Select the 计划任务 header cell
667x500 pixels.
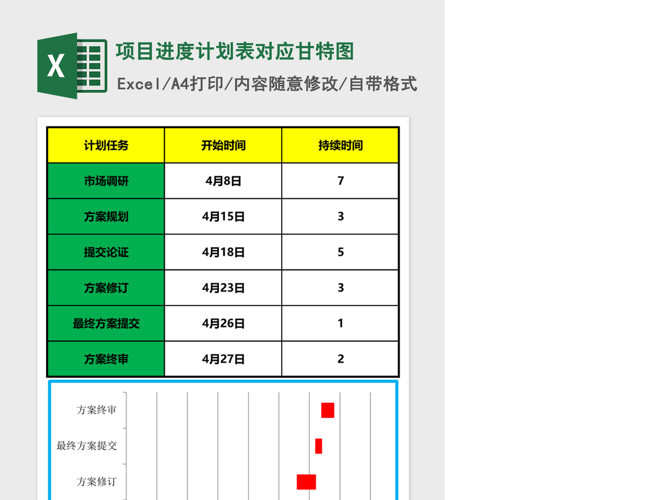click(x=106, y=146)
